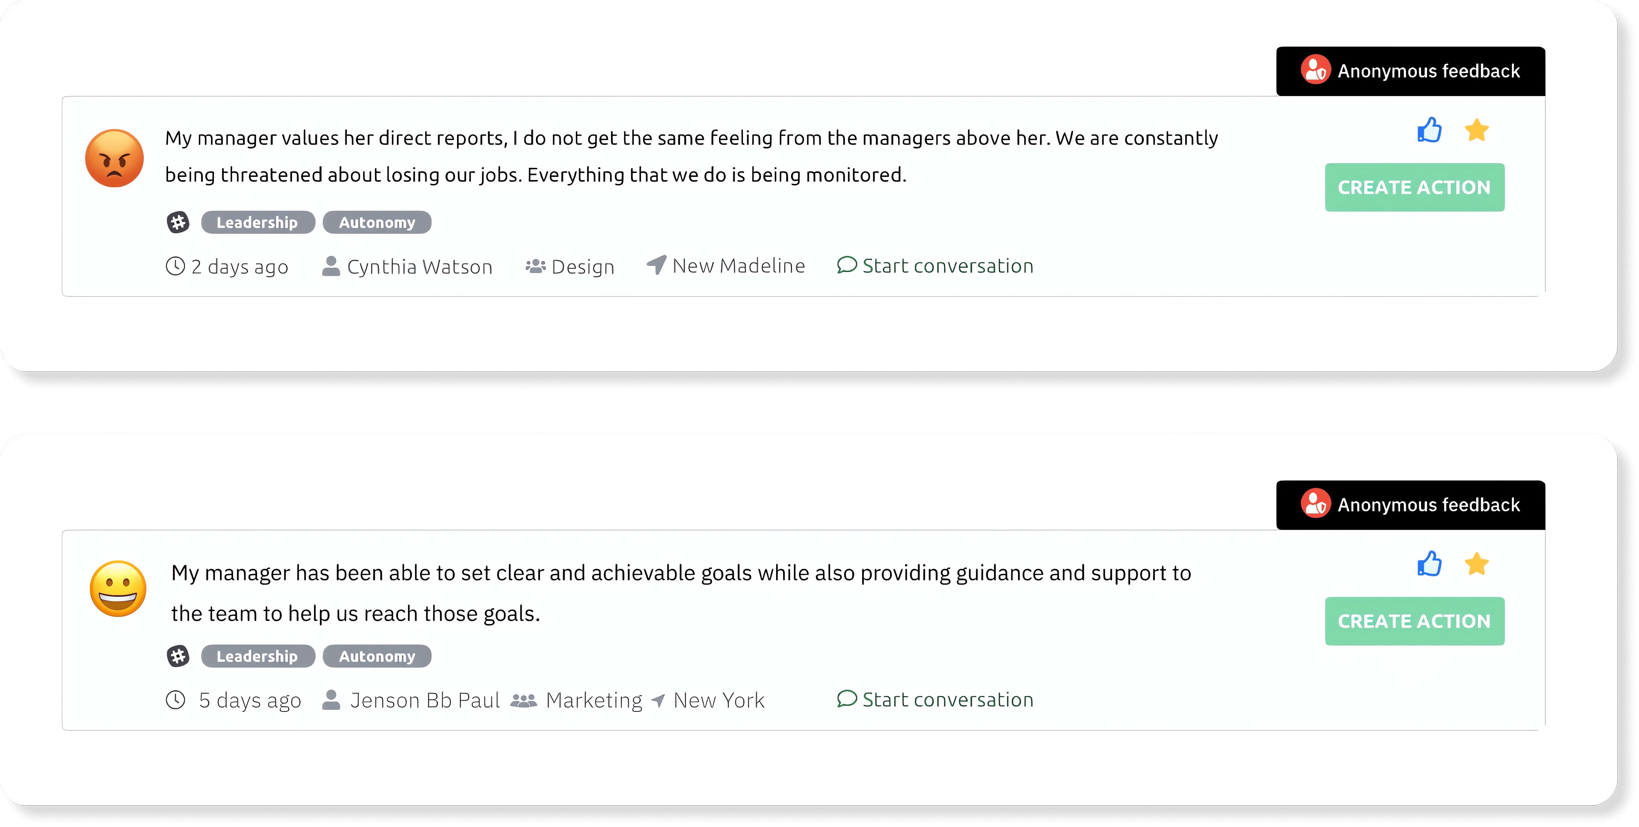Open the Marketing department filter

(x=593, y=699)
